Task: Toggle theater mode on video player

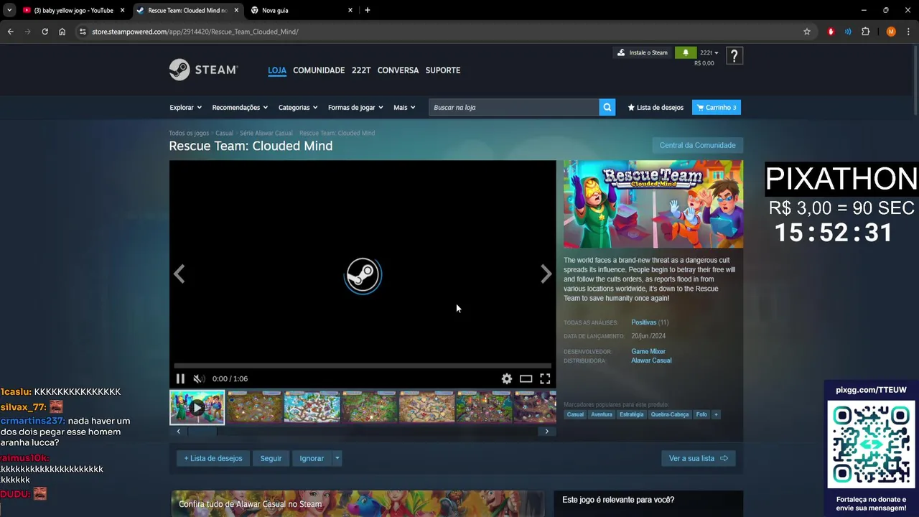Action: pos(526,378)
